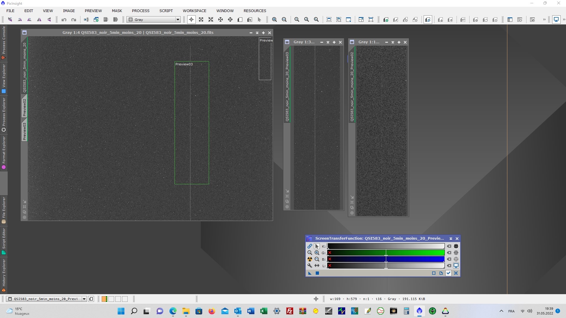The image size is (566, 318).
Task: Activate the crosshair readout mode tool
Action: pyautogui.click(x=191, y=20)
